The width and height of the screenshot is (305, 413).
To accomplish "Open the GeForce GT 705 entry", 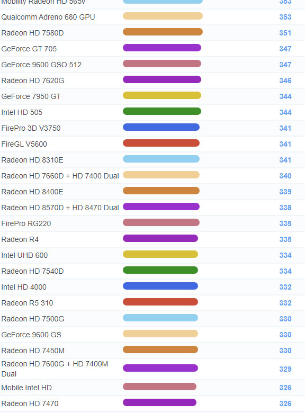I will coord(29,49).
